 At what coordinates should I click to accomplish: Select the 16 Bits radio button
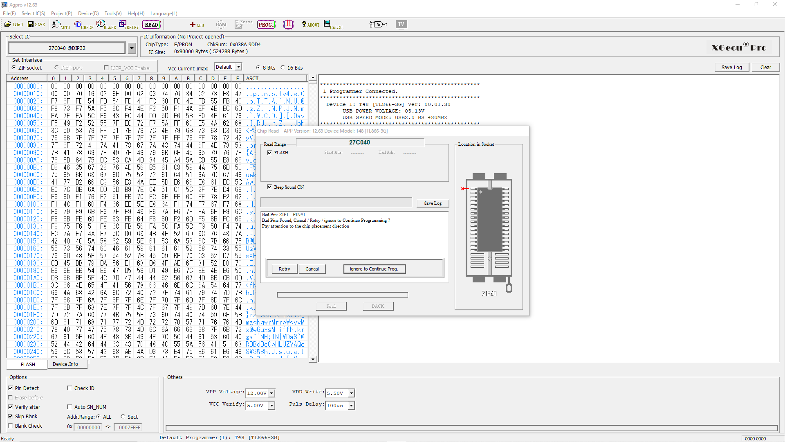[283, 68]
